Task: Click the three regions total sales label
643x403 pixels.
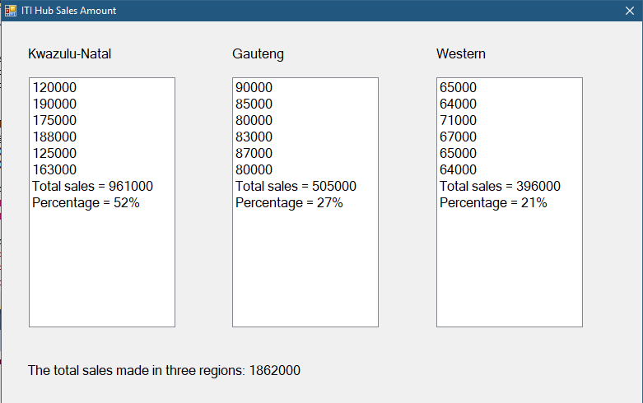Action: click(x=164, y=371)
